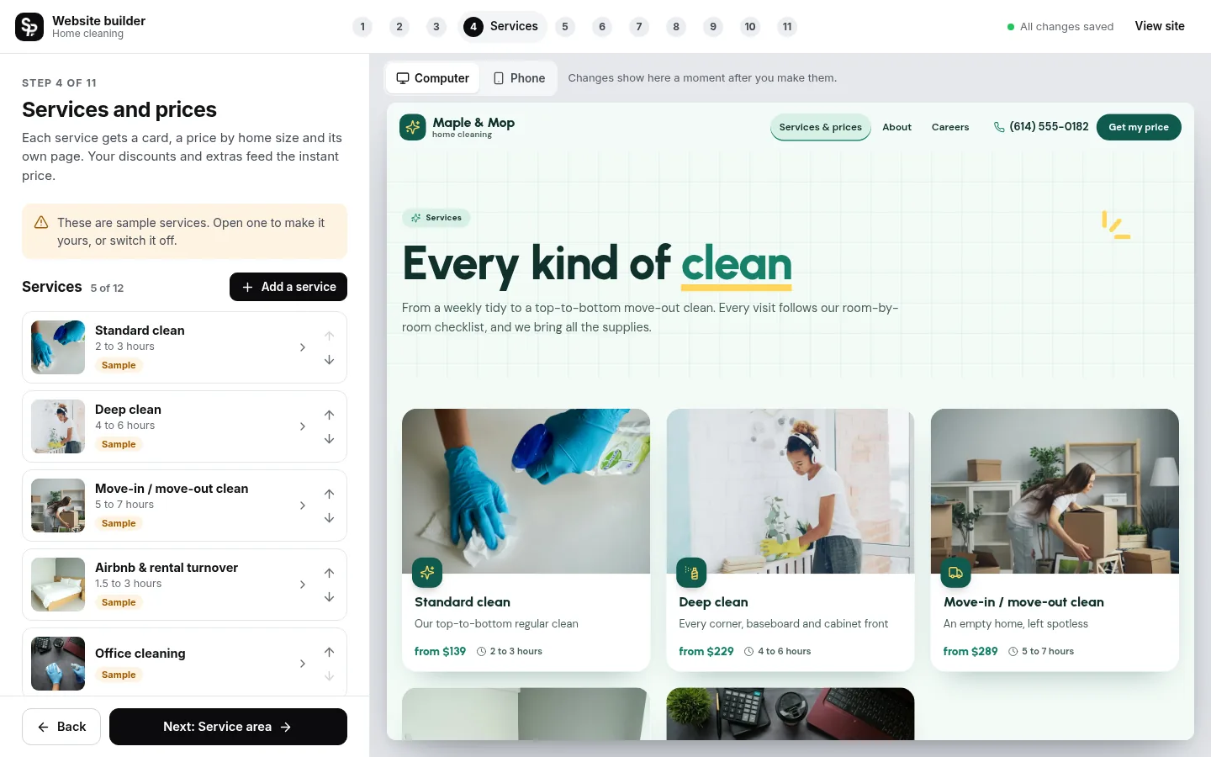The height and width of the screenshot is (757, 1211).
Task: Move Move-in / move-out clean up
Action: [x=329, y=494]
